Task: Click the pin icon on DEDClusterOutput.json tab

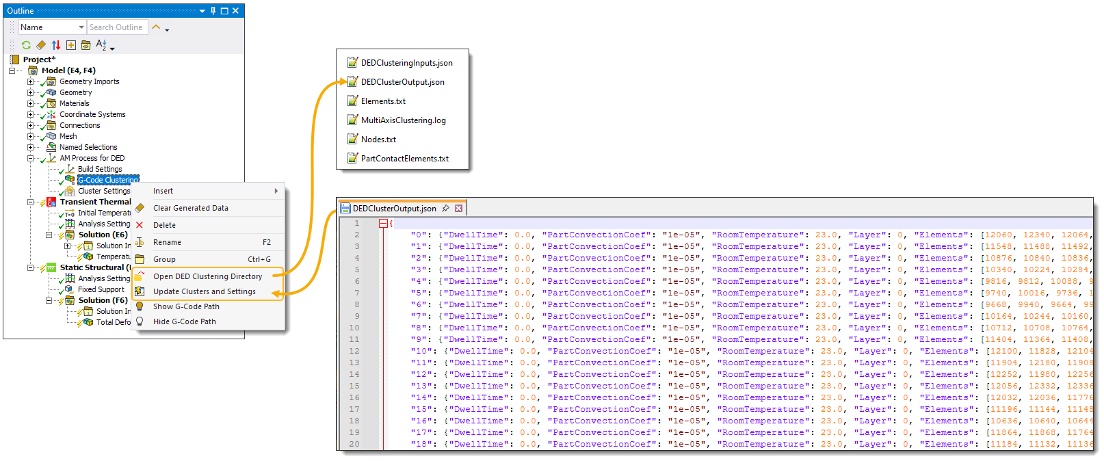Action: pyautogui.click(x=445, y=209)
